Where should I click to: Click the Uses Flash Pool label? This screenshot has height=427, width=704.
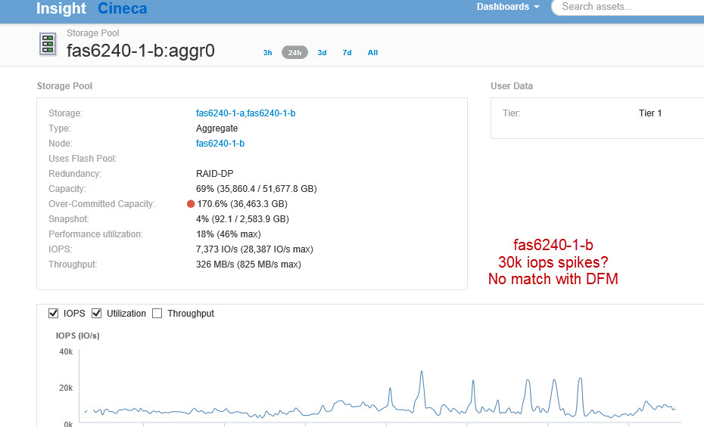[83, 159]
